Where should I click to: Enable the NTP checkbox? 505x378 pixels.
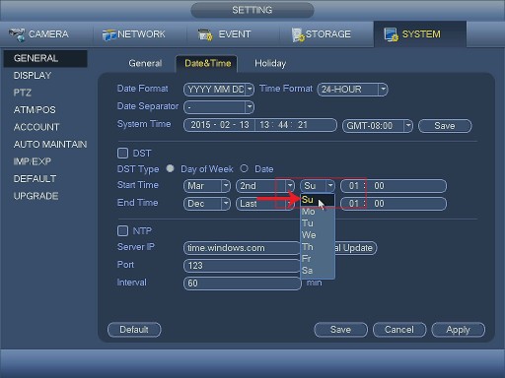(122, 230)
